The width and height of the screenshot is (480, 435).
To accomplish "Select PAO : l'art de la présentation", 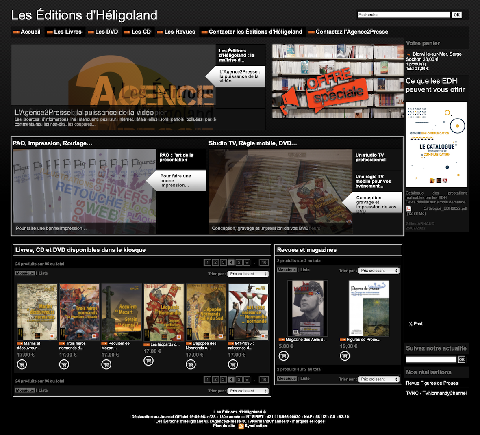I will [x=181, y=158].
